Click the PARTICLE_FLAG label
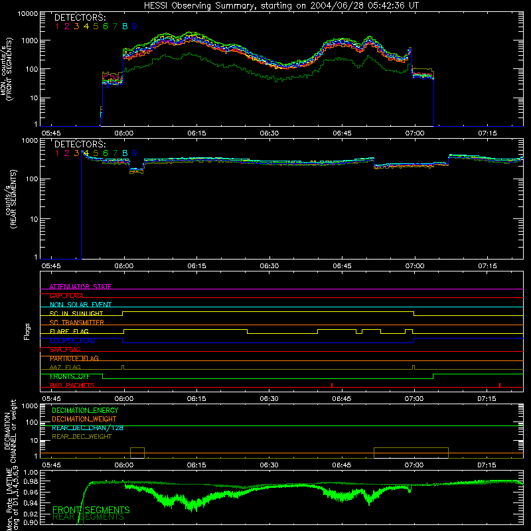 point(74,358)
